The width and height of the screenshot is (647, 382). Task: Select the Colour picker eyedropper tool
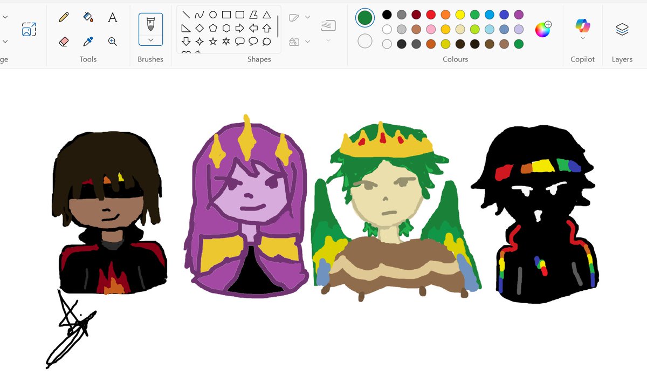(x=88, y=42)
